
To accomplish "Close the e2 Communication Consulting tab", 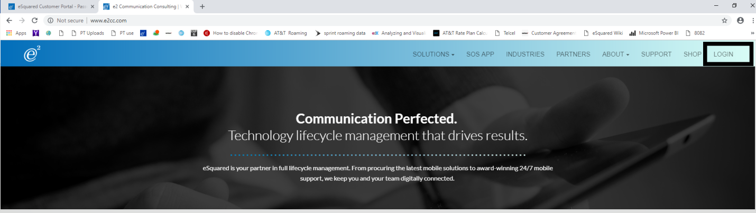I will point(187,7).
